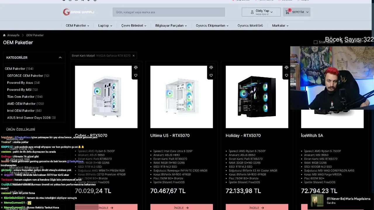Open İceWitch 5A product title
This screenshot has height=210, width=374.
pos(312,136)
